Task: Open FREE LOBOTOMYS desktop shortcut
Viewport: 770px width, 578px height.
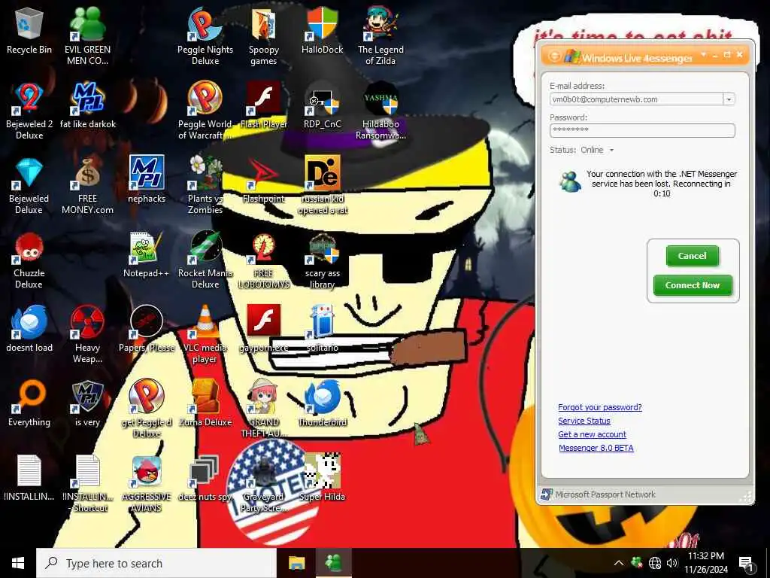Action: click(264, 260)
